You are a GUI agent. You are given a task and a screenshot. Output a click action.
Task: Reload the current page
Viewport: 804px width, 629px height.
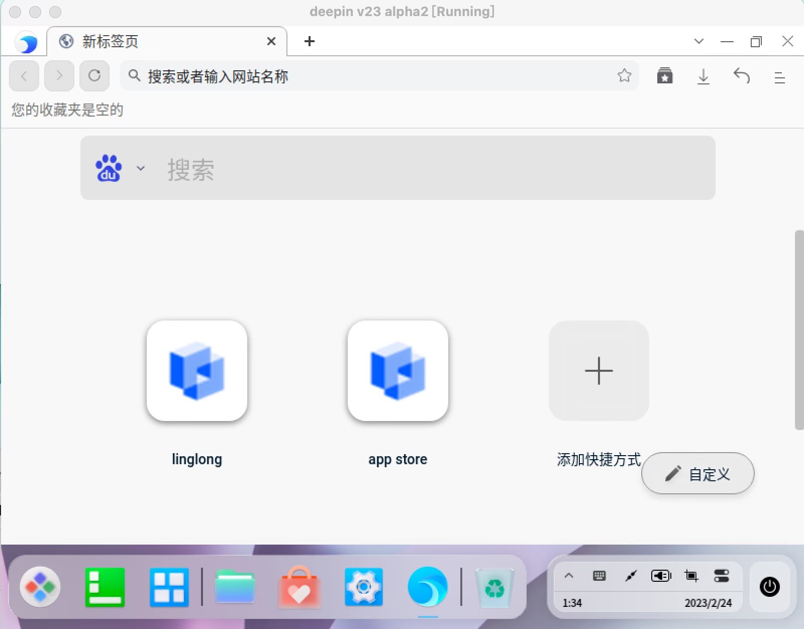[94, 76]
